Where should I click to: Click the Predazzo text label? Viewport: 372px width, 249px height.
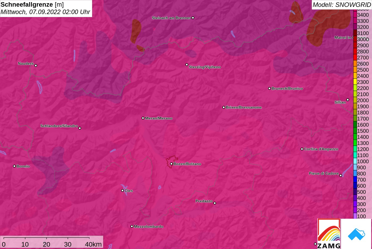pyautogui.click(x=204, y=201)
